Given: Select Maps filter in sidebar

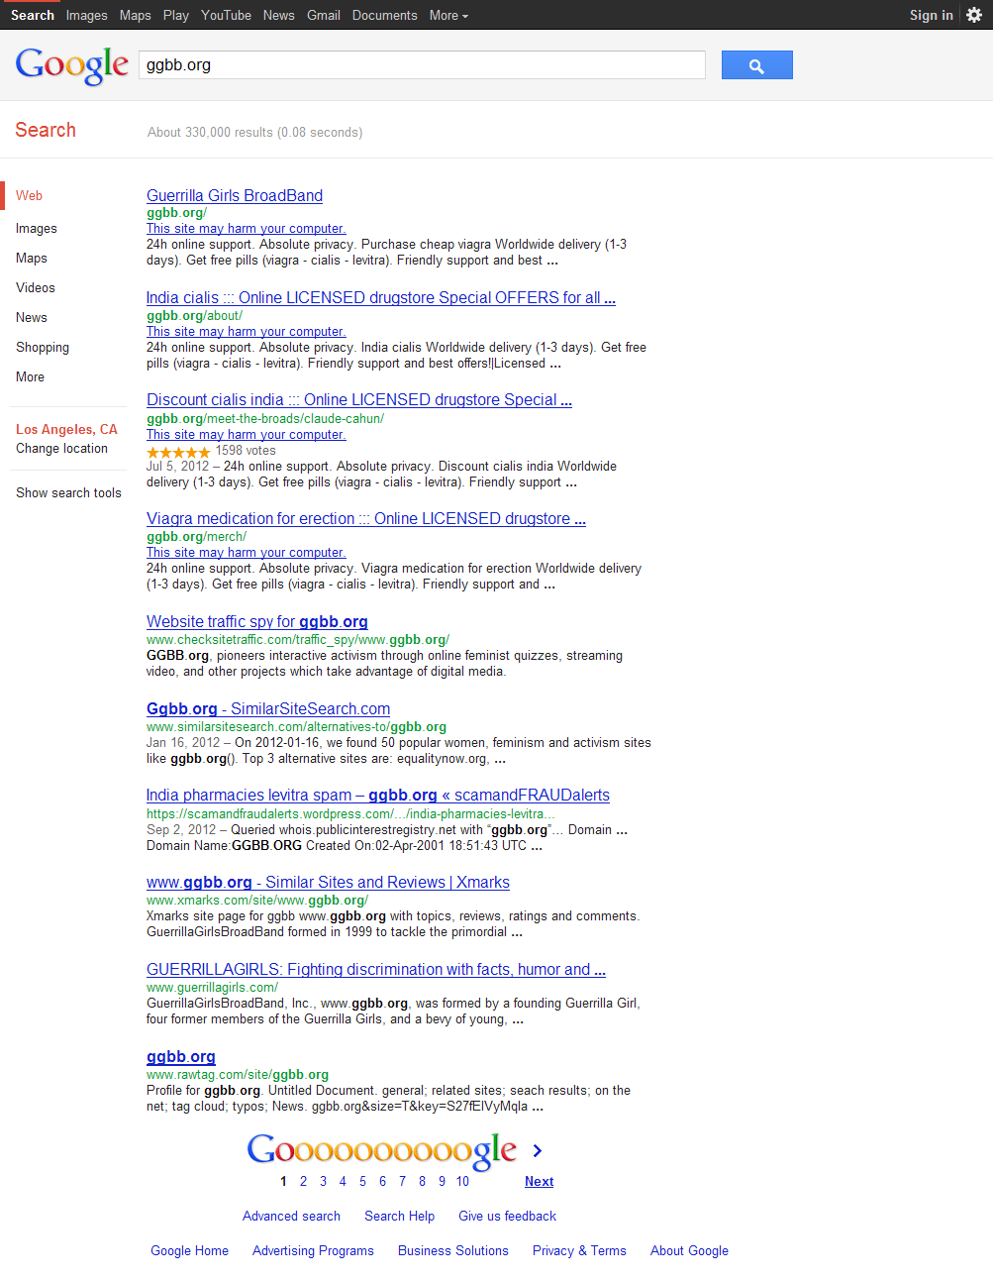Looking at the screenshot, I should 32,259.
